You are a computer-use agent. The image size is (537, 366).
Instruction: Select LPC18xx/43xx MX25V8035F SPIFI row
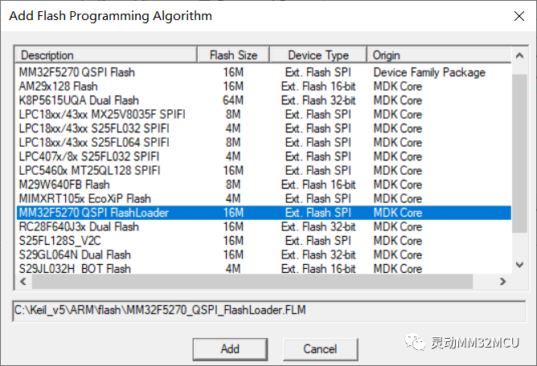tap(264, 115)
